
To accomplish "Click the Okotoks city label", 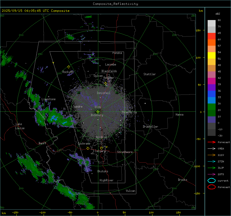I will (103, 171).
